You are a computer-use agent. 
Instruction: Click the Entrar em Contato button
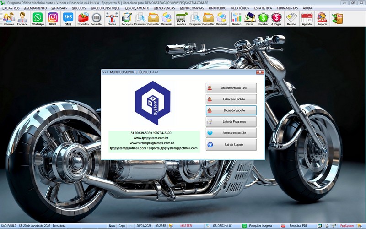[231, 99]
